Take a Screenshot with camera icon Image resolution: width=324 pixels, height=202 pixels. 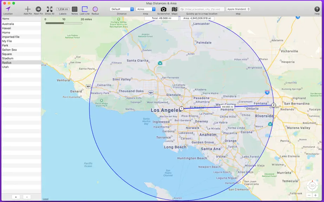pyautogui.click(x=163, y=9)
